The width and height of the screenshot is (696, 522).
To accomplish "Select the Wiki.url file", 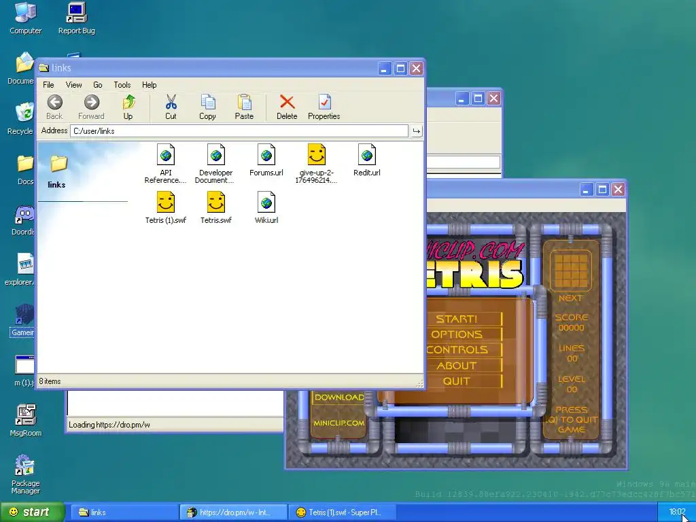I will click(x=266, y=208).
